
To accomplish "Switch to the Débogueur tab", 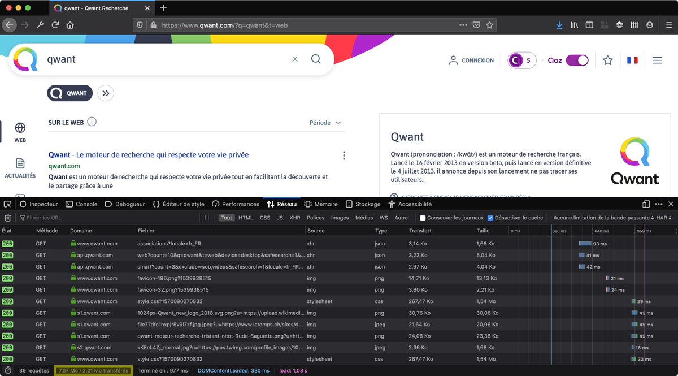I will pyautogui.click(x=125, y=204).
